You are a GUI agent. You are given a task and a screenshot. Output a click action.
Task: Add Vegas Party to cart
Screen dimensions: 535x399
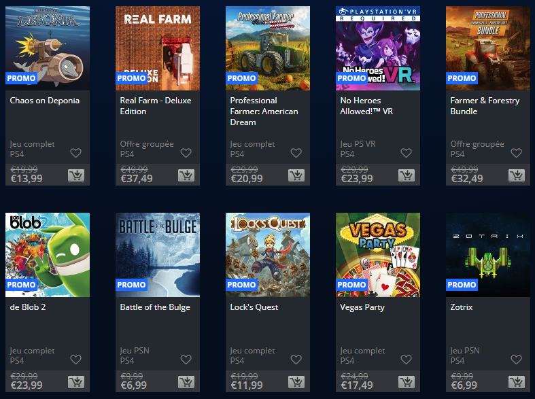pos(407,382)
